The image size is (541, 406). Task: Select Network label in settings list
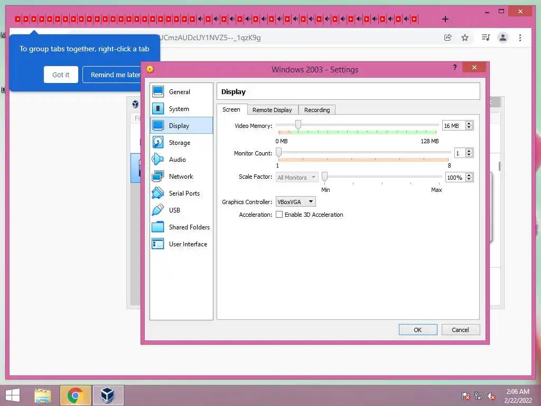tap(181, 177)
